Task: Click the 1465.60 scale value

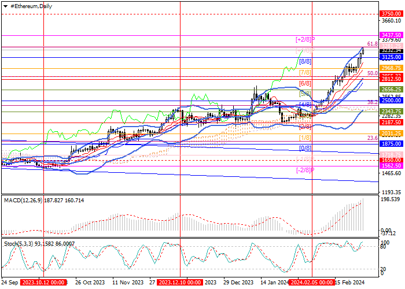Action: click(391, 173)
